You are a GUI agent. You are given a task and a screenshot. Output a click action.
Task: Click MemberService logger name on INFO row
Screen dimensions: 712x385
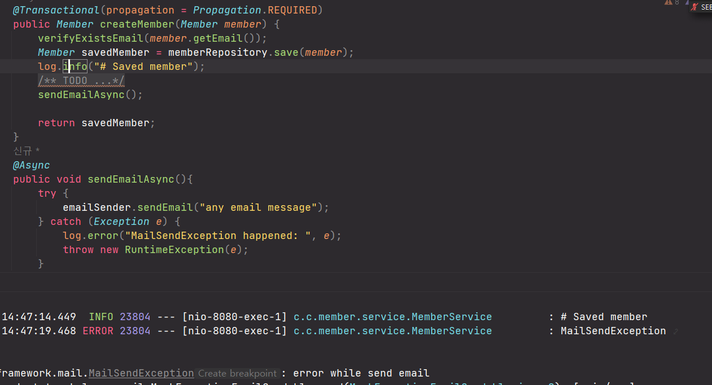(393, 317)
